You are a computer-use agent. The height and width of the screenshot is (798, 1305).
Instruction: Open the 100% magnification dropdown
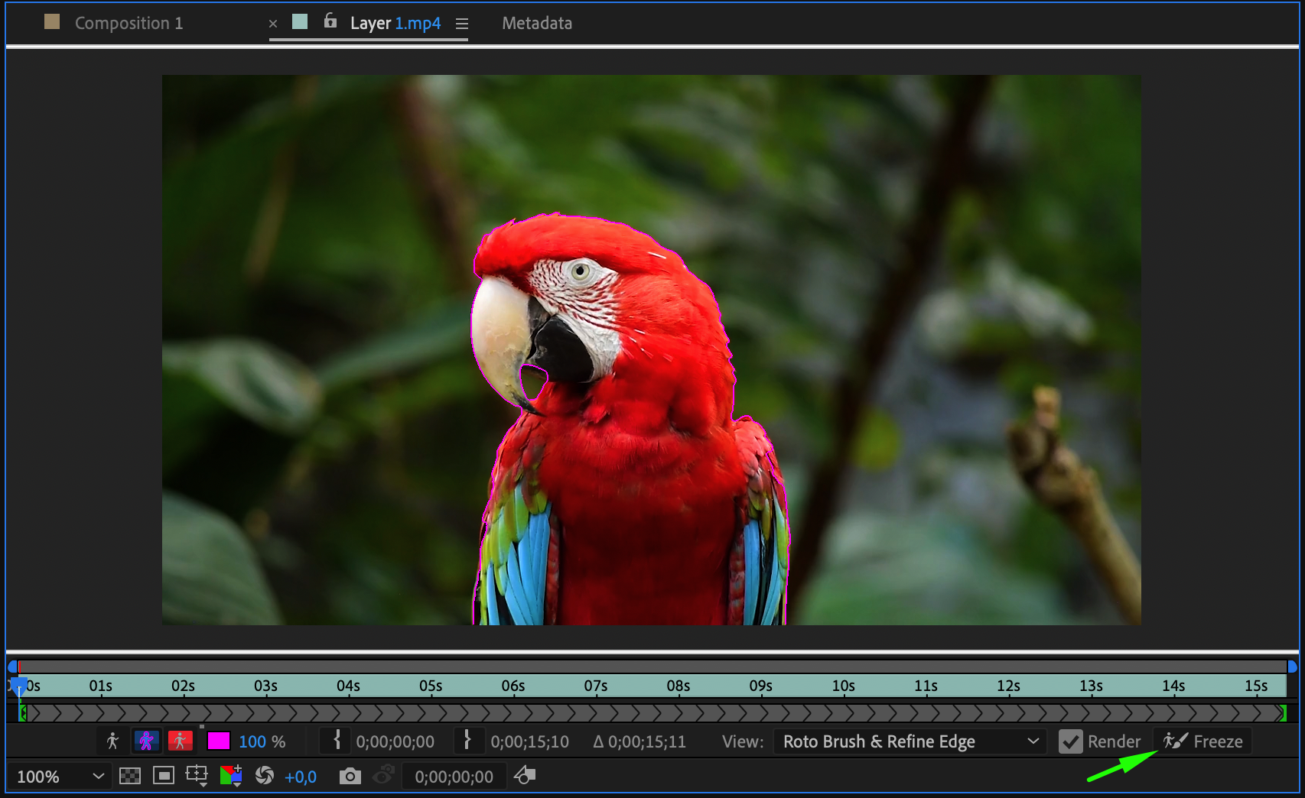(60, 777)
